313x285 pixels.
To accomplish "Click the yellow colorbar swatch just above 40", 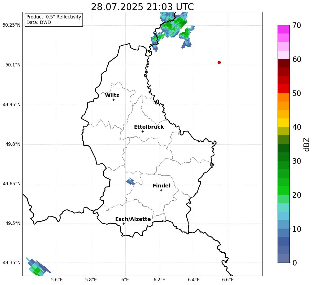I will (x=283, y=123).
